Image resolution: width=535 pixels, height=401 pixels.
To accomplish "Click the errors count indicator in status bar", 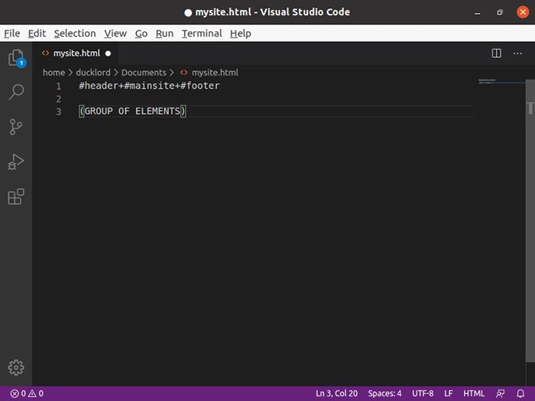I will click(x=18, y=393).
